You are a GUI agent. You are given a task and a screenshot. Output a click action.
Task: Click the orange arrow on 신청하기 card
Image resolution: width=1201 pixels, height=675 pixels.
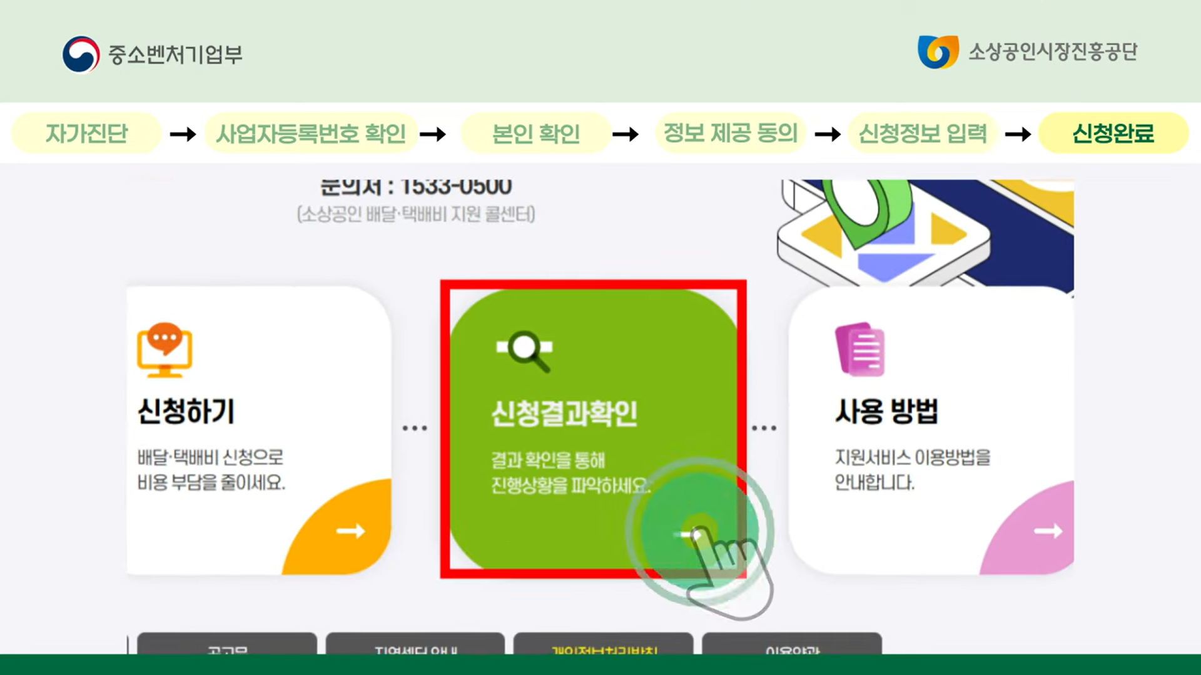point(350,531)
